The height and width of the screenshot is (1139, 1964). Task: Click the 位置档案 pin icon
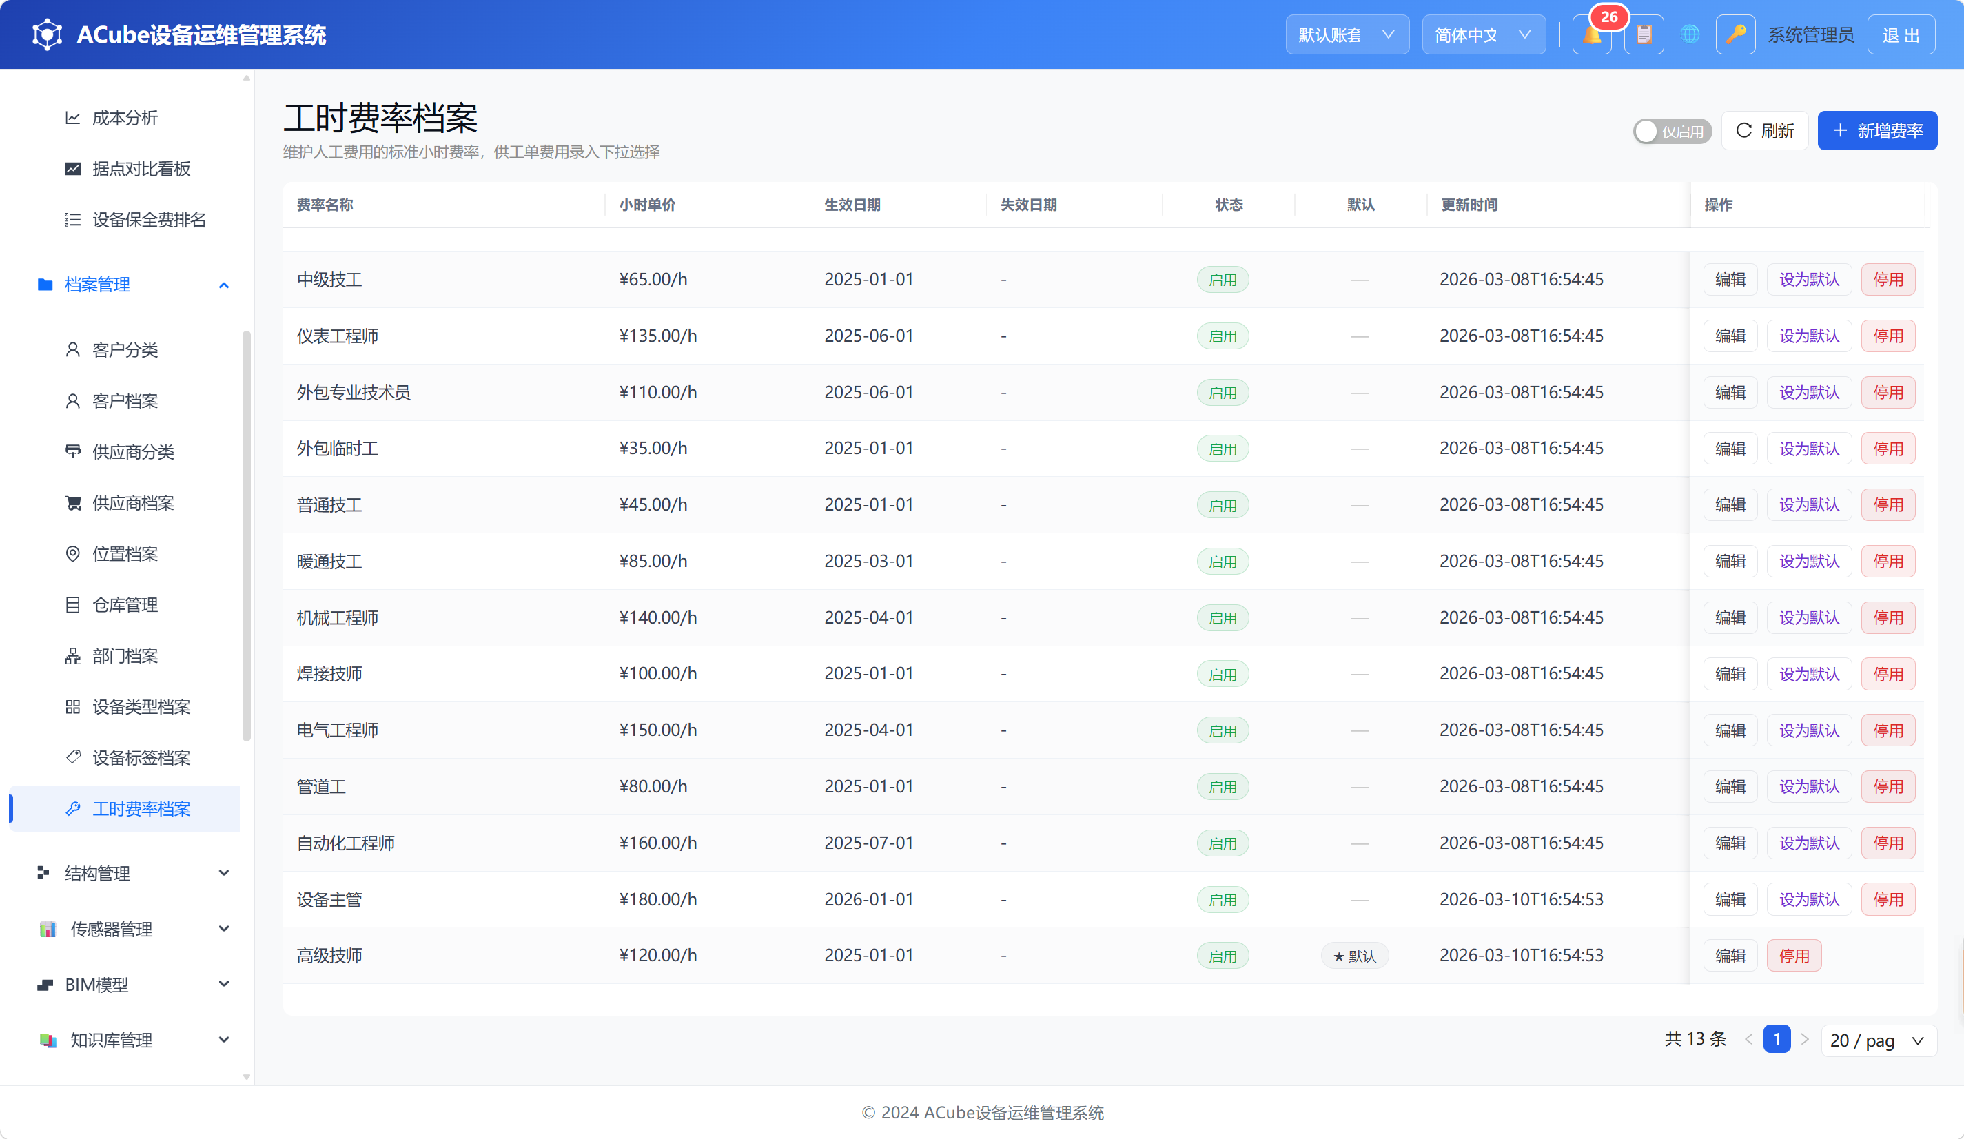tap(72, 554)
